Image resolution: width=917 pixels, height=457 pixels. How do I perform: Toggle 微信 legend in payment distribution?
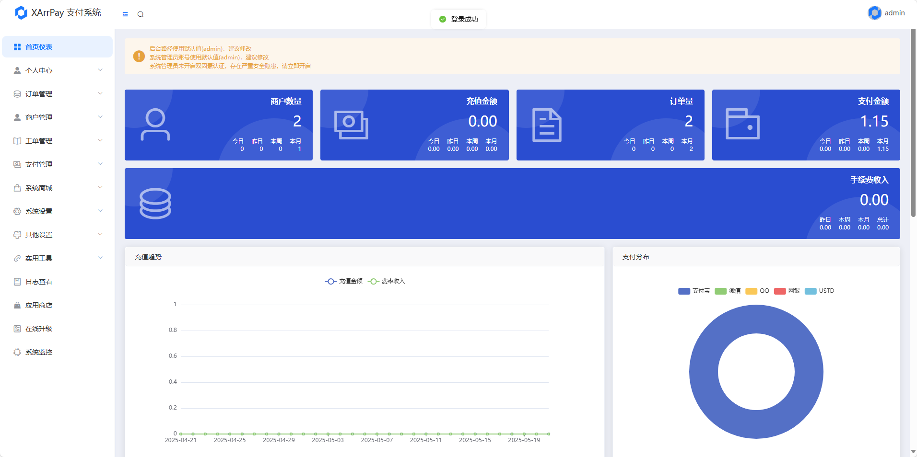728,291
